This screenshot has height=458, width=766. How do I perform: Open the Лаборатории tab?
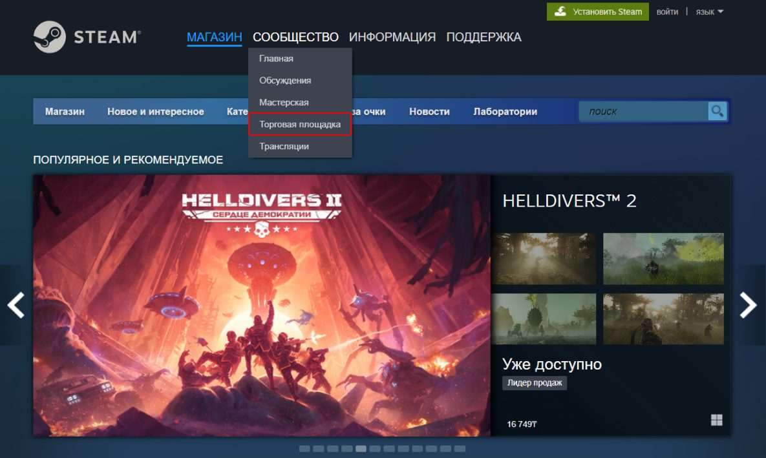(505, 112)
